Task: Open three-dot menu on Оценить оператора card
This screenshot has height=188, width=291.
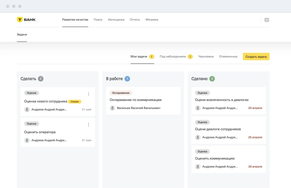Action: pos(88,125)
